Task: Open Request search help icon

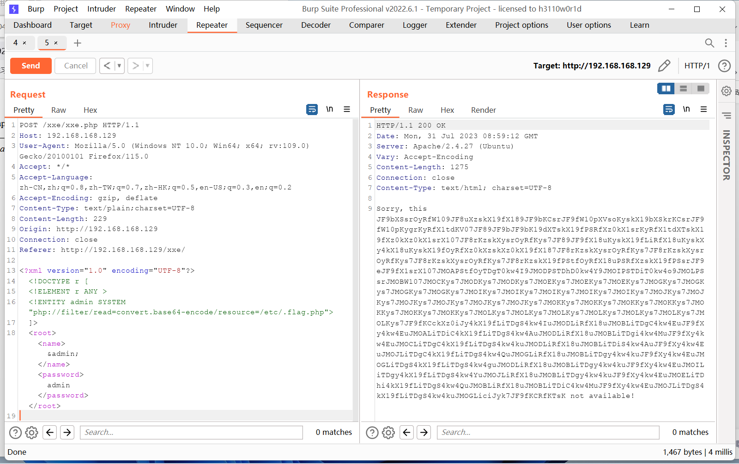Action: point(15,433)
